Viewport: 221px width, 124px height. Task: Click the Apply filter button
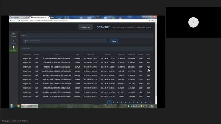(x=114, y=41)
